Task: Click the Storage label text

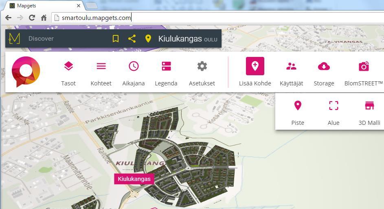Action: 324,83
